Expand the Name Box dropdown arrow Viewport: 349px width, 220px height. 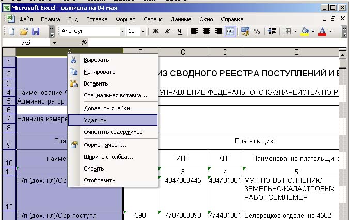(55, 43)
